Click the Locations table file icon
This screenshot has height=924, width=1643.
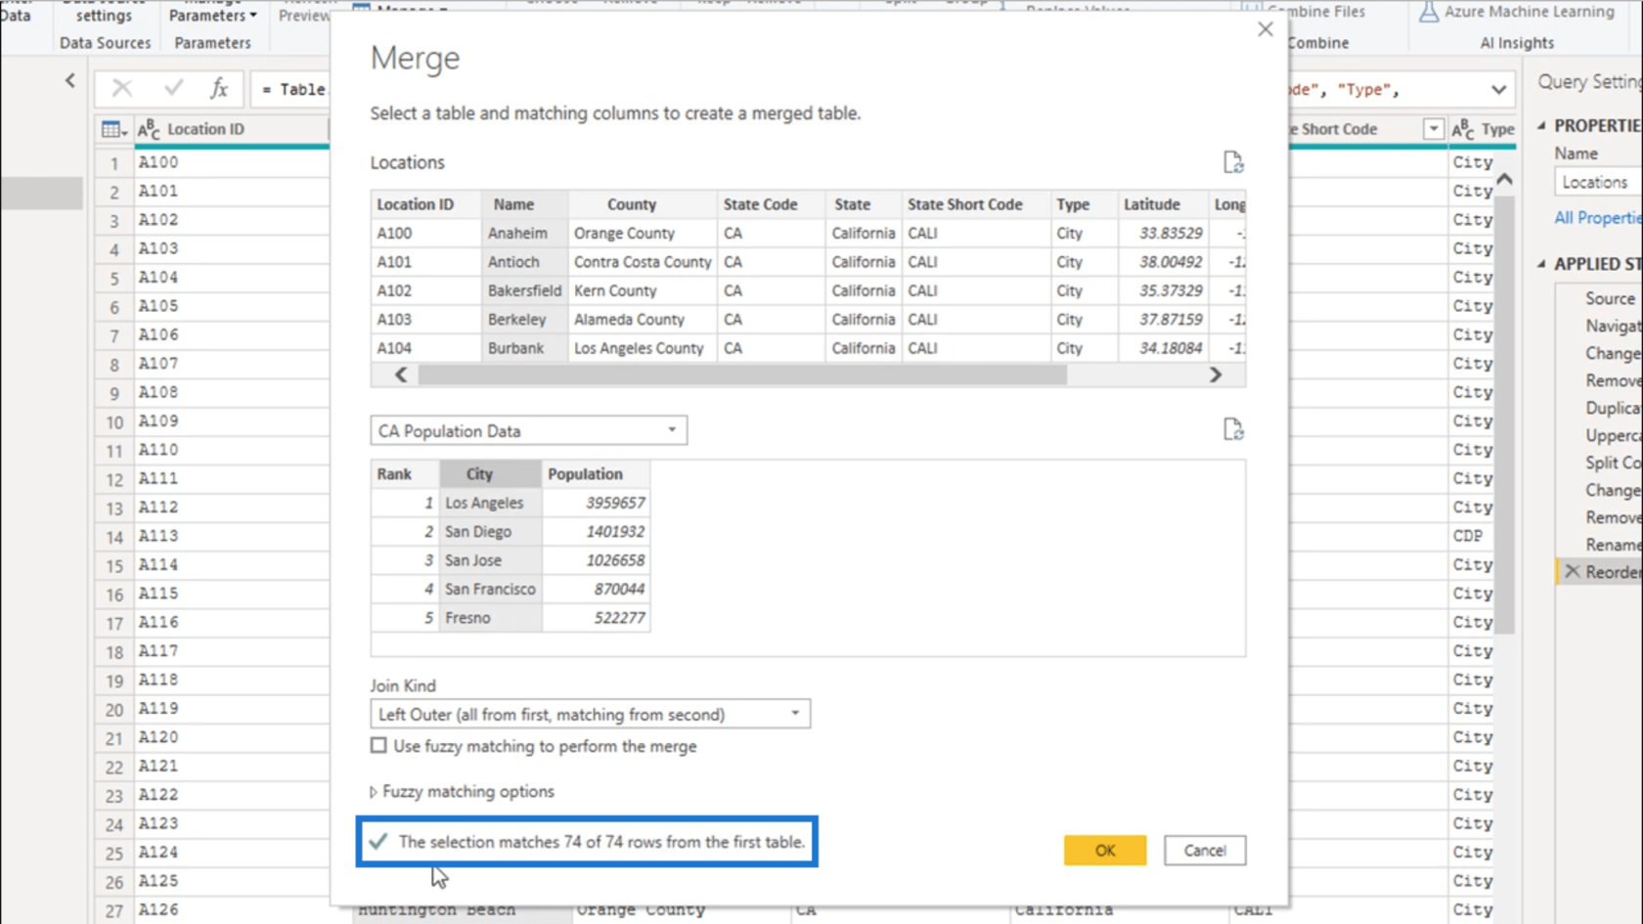click(x=1232, y=162)
